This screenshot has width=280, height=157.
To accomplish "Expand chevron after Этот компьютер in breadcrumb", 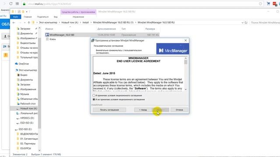I will [59, 23].
